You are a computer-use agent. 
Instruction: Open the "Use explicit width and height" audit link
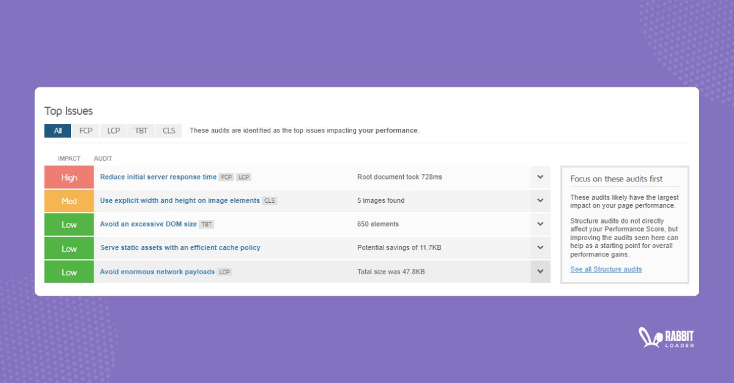tap(179, 200)
